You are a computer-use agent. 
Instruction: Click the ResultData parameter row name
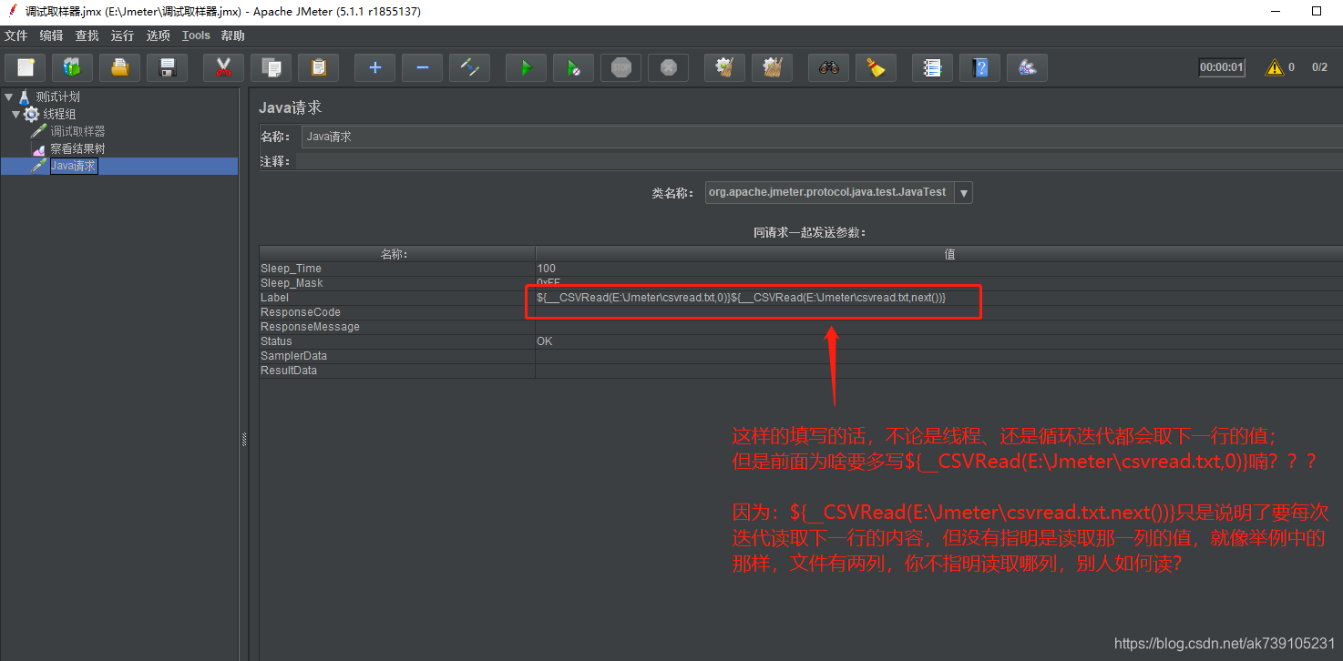[x=397, y=371]
